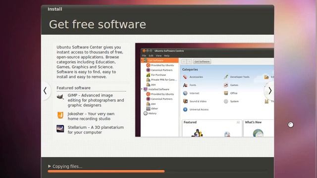Click the Stellarium featured software icon
317x178 pixels.
60,129
